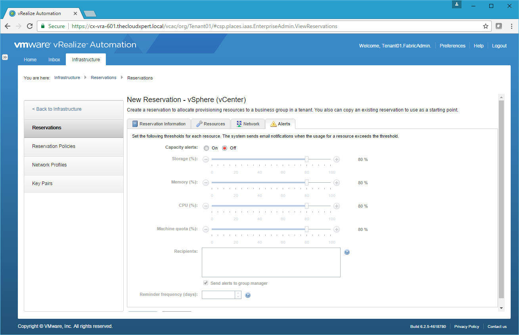Viewport: 519px width, 335px height.
Task: Increase the Reminder frequency spinner value
Action: (x=238, y=293)
